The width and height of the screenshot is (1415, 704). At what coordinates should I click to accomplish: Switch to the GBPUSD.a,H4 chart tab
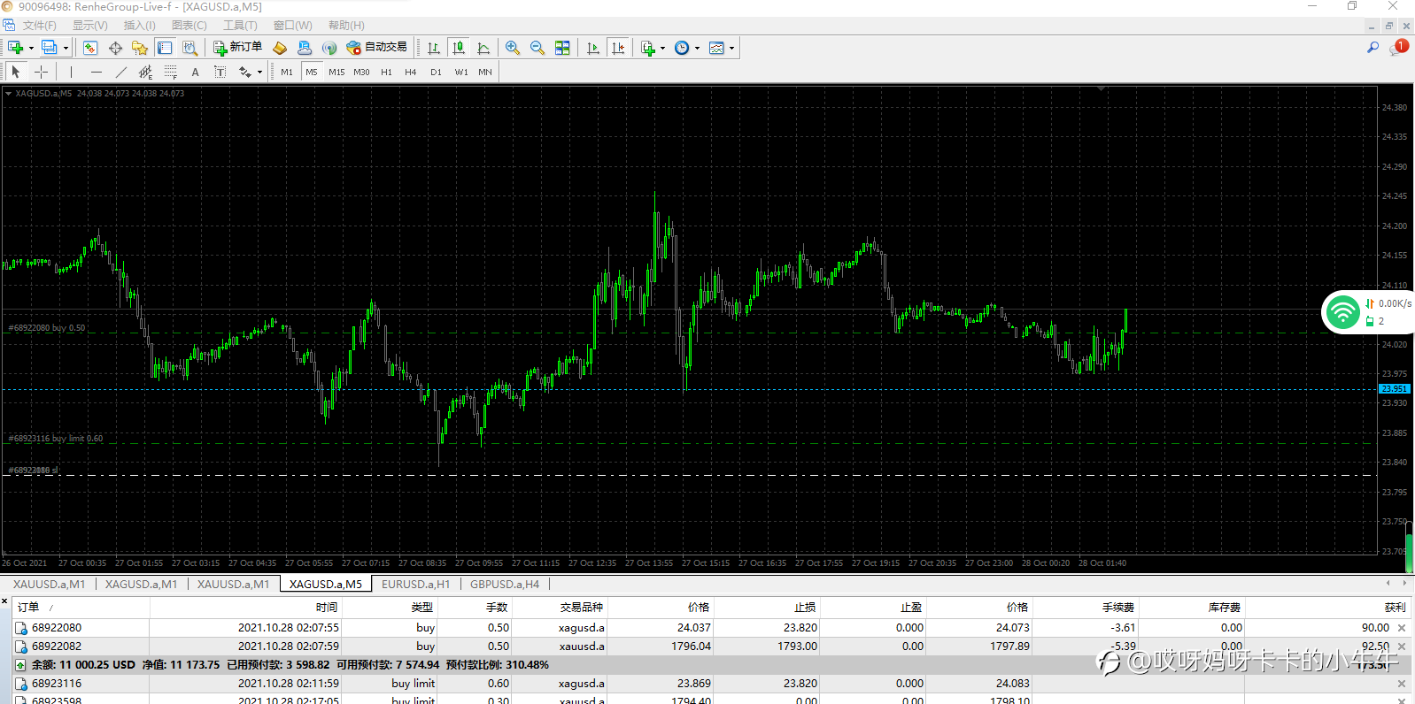click(x=505, y=584)
